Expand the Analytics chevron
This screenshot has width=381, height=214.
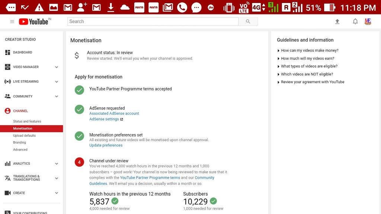tap(57, 164)
